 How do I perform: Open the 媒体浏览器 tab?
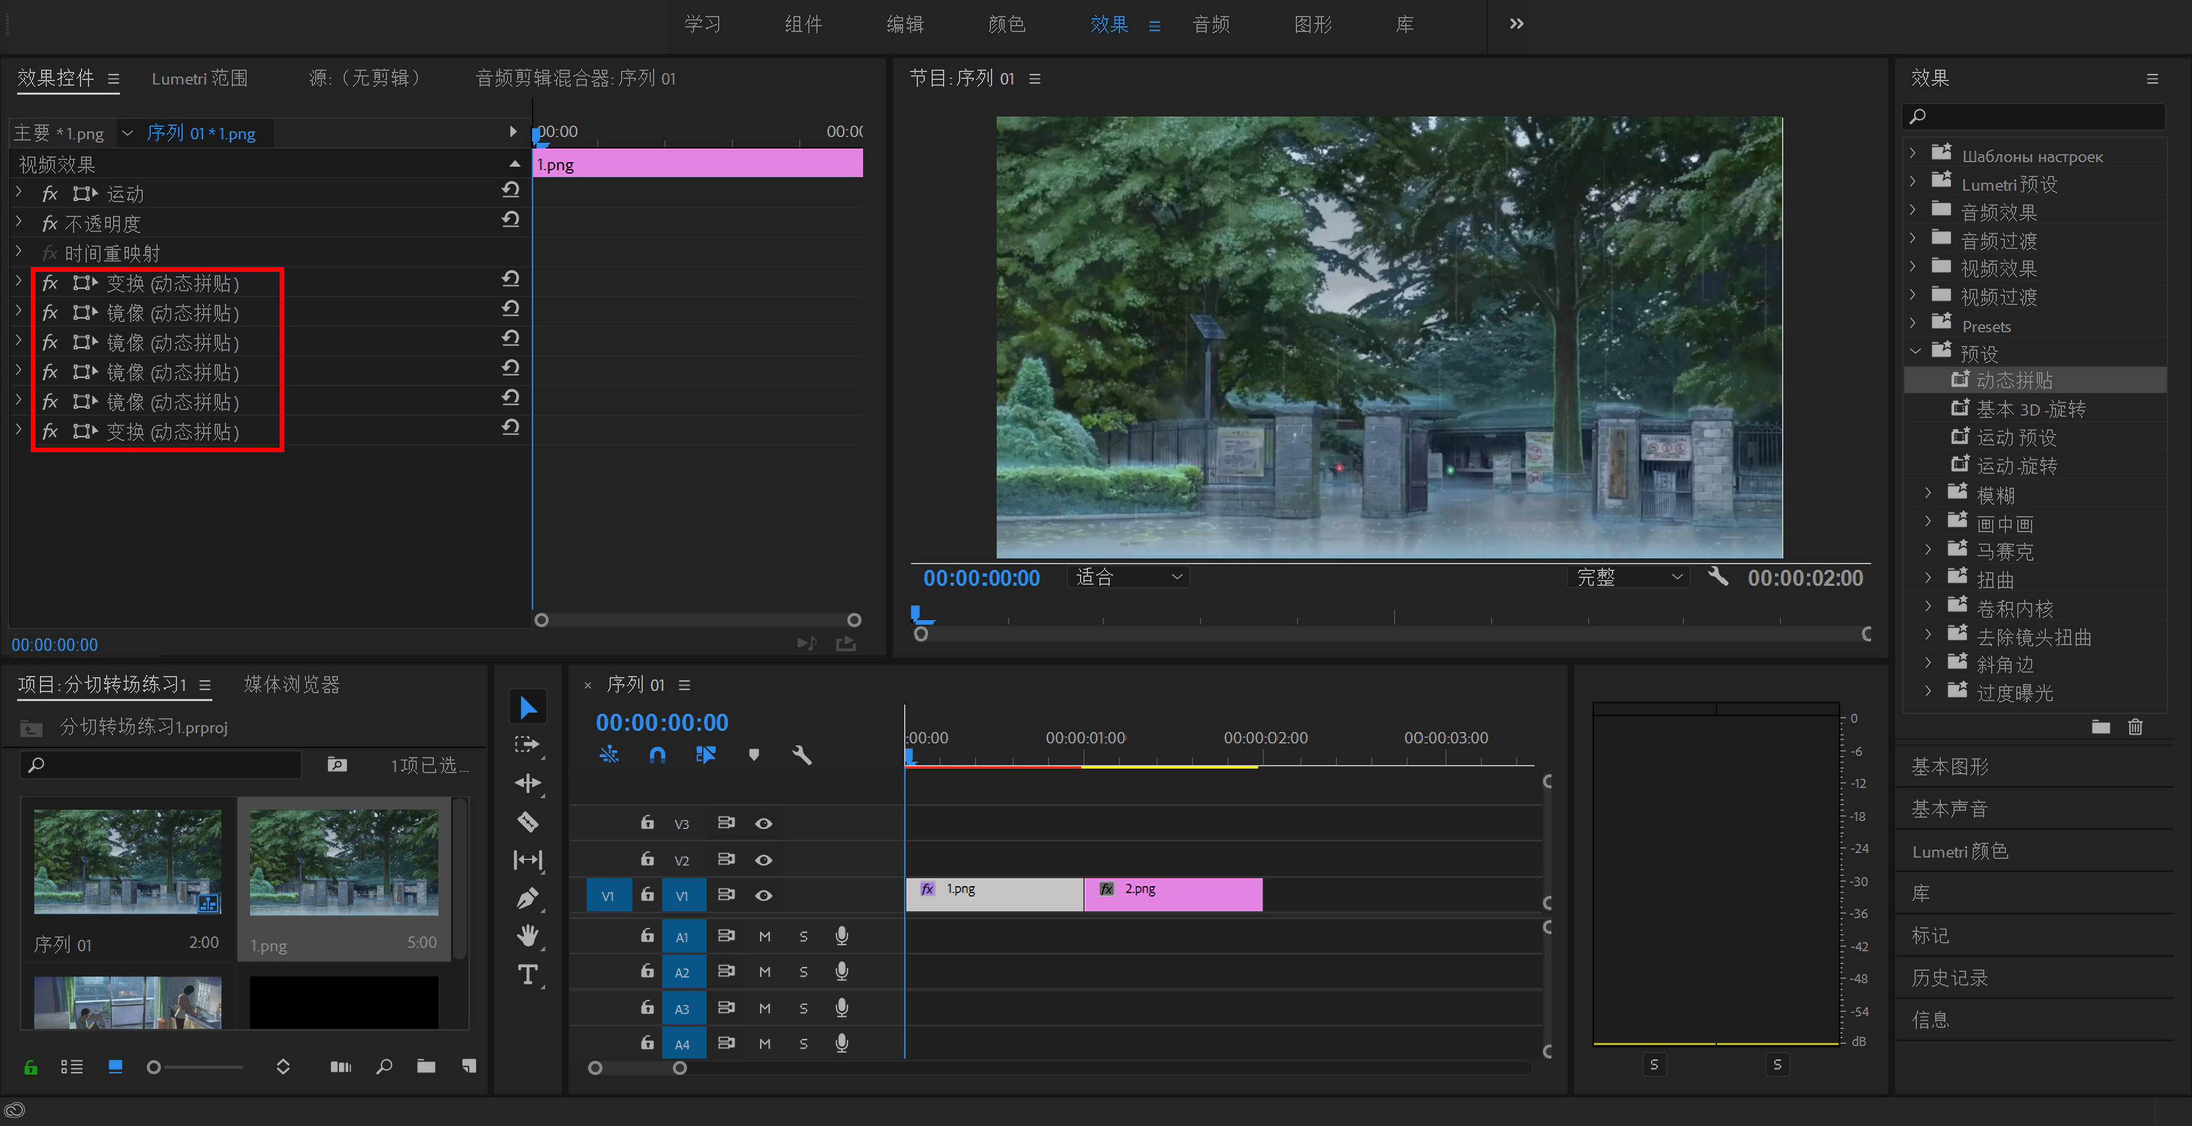[292, 684]
